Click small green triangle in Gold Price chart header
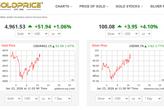 54,46
